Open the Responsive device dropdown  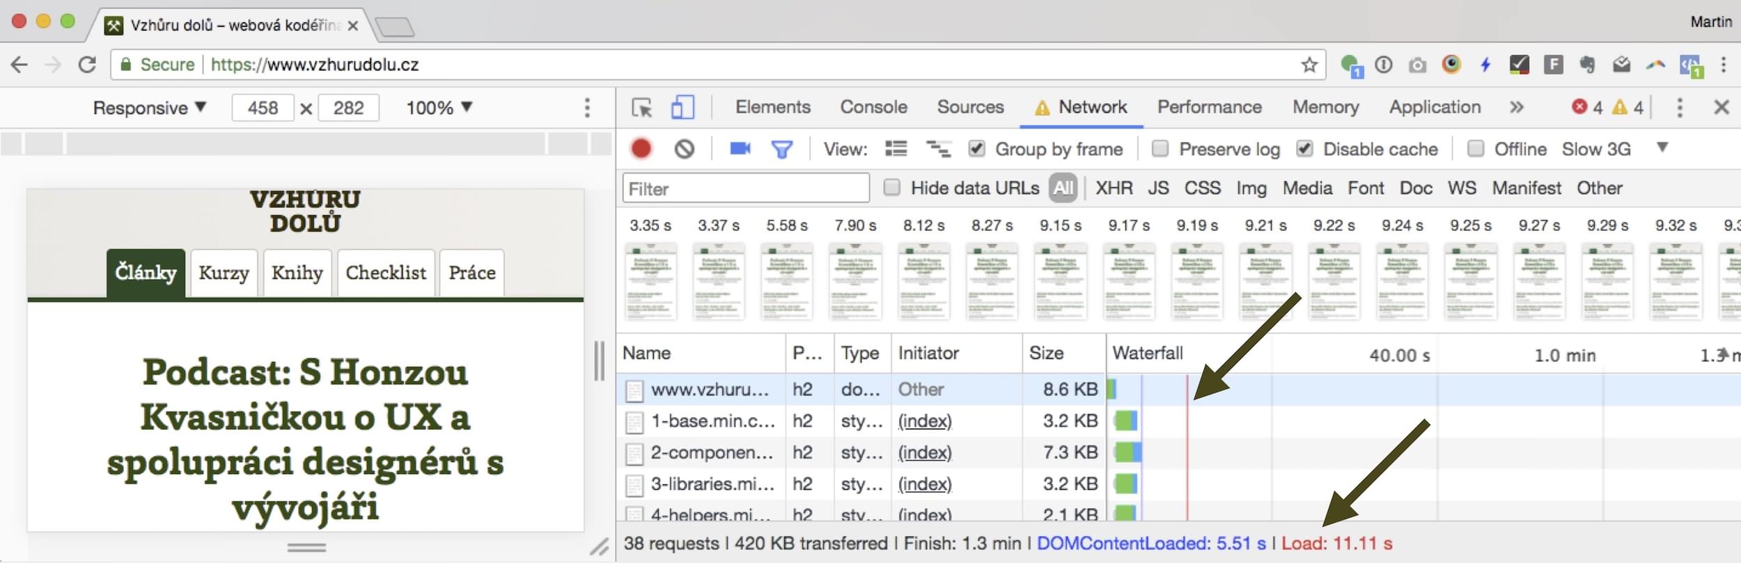tap(150, 108)
